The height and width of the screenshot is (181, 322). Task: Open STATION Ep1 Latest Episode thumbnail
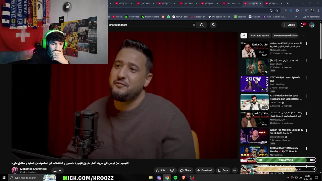pyautogui.click(x=255, y=84)
